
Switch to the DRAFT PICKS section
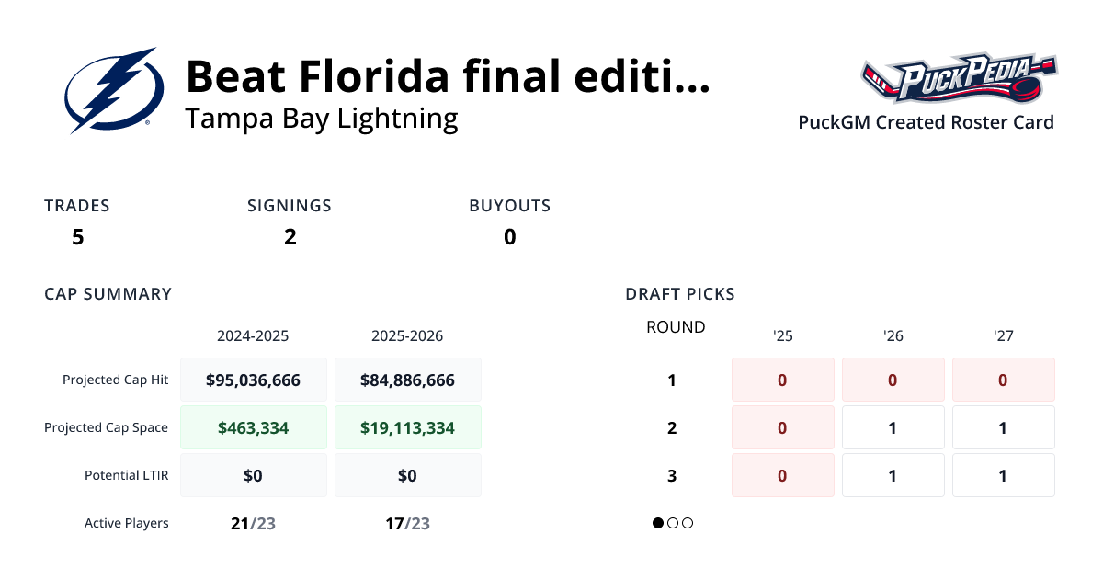[x=679, y=294]
